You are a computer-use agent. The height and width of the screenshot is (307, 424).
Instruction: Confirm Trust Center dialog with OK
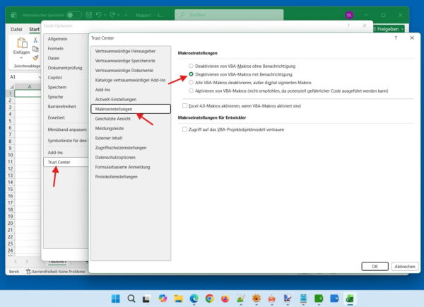375,267
